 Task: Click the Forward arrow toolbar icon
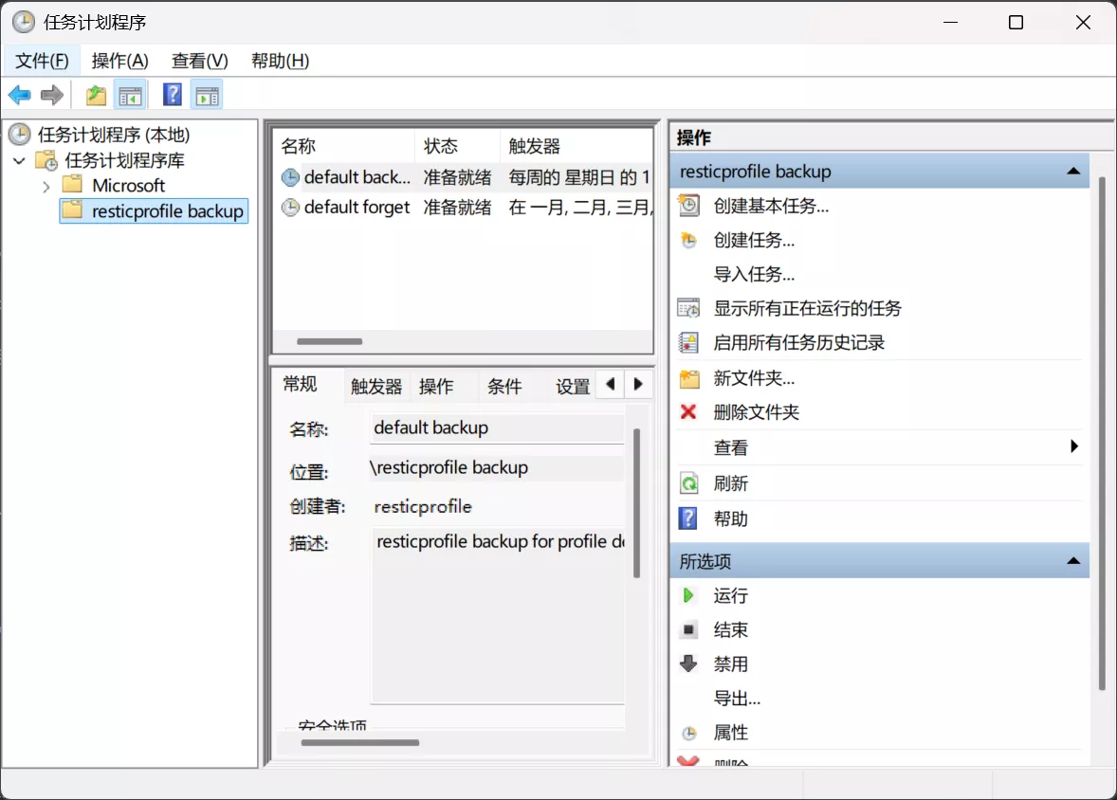tap(52, 95)
